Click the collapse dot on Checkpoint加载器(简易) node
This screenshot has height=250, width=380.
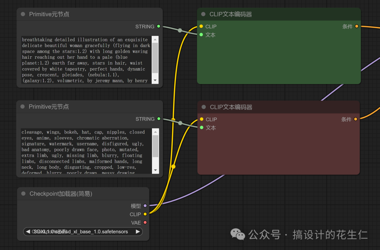click(x=24, y=193)
